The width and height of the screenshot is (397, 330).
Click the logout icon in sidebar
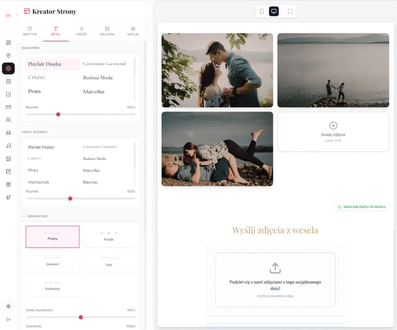(x=8, y=319)
